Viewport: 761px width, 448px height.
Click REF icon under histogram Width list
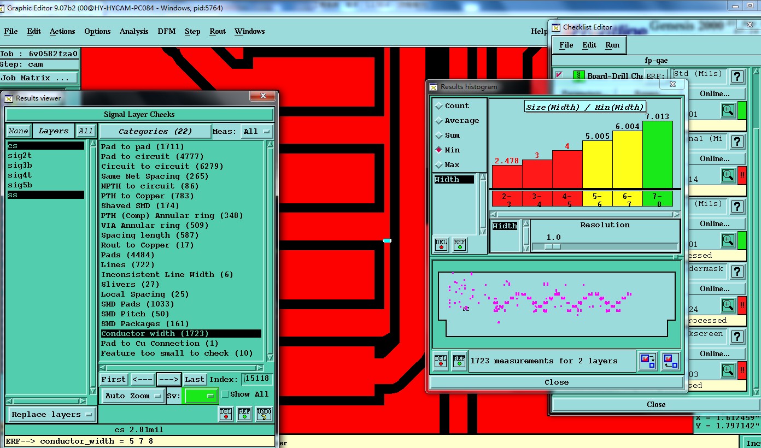click(x=460, y=245)
